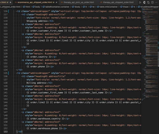The image size is (159, 134).
Task: Open the table.infoContainer breadcrumb
Action: (107, 7)
